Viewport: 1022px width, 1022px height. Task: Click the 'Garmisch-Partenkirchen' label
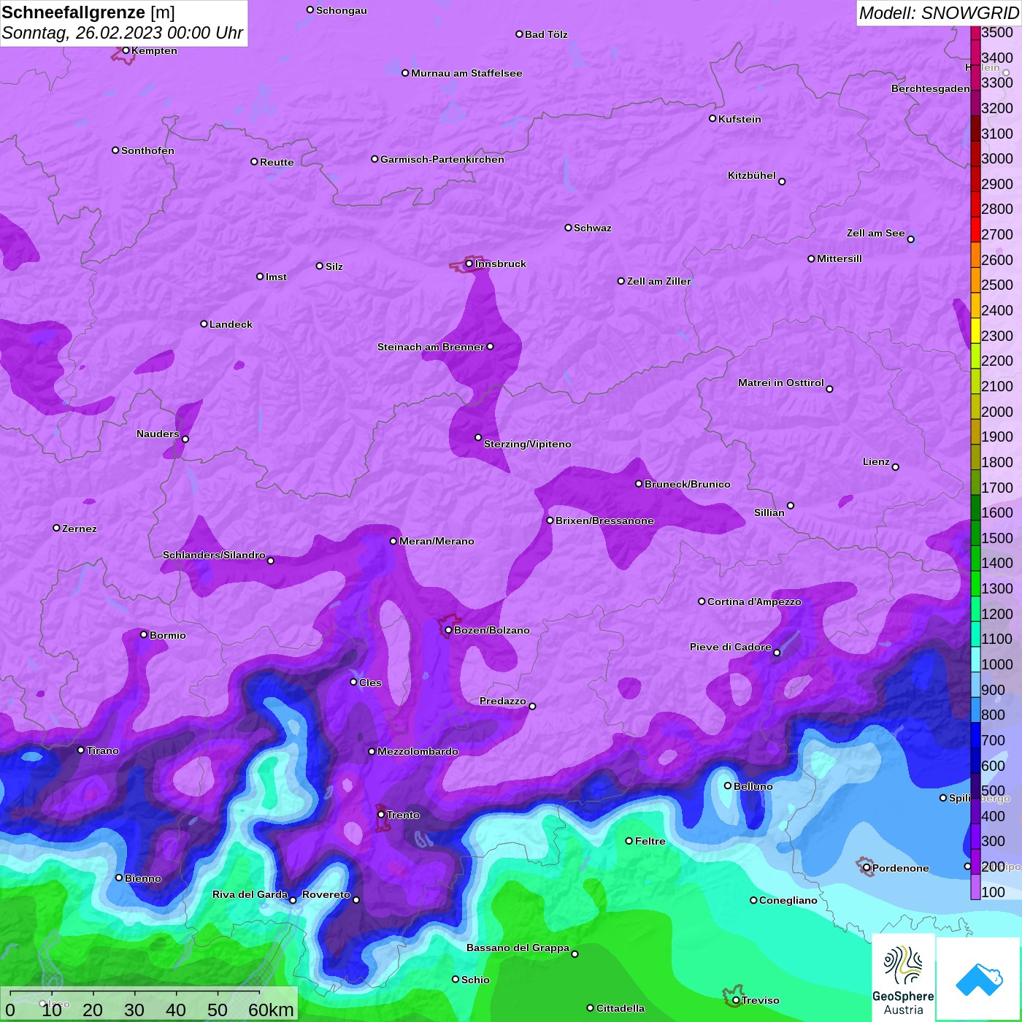[442, 159]
